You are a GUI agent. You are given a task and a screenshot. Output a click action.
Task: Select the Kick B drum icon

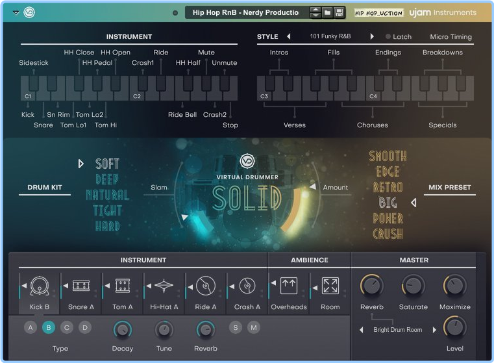point(40,286)
